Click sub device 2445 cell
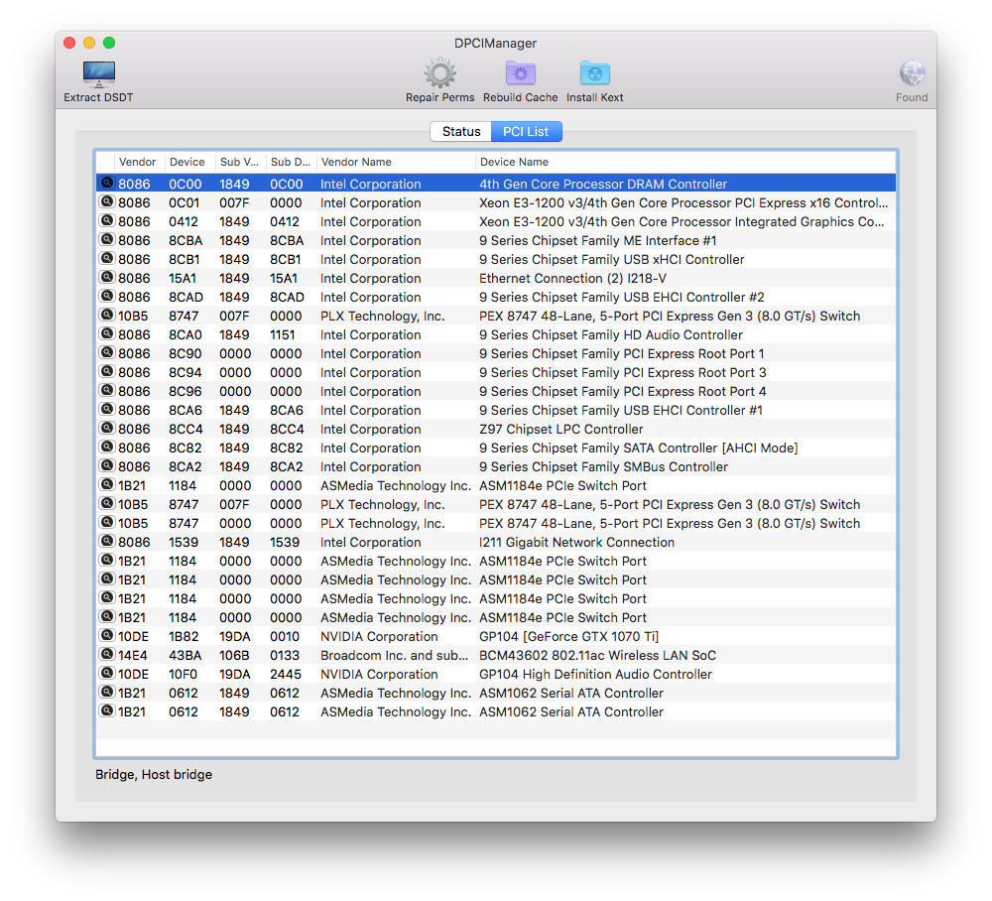This screenshot has width=992, height=901. tap(286, 675)
